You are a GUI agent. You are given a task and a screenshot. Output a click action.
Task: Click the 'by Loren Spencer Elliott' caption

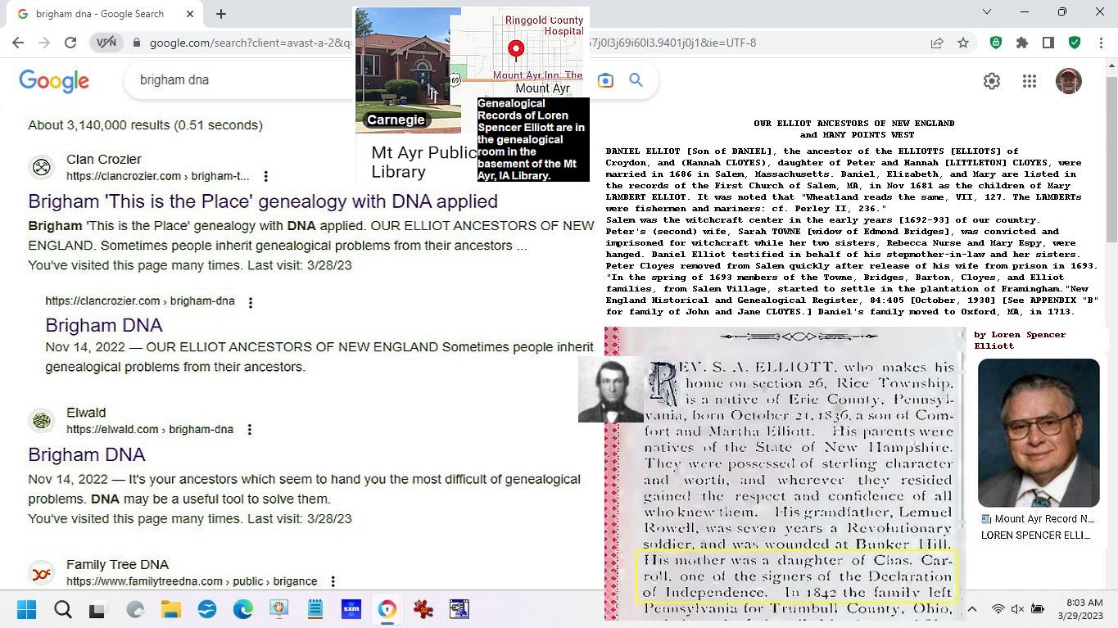click(1020, 340)
